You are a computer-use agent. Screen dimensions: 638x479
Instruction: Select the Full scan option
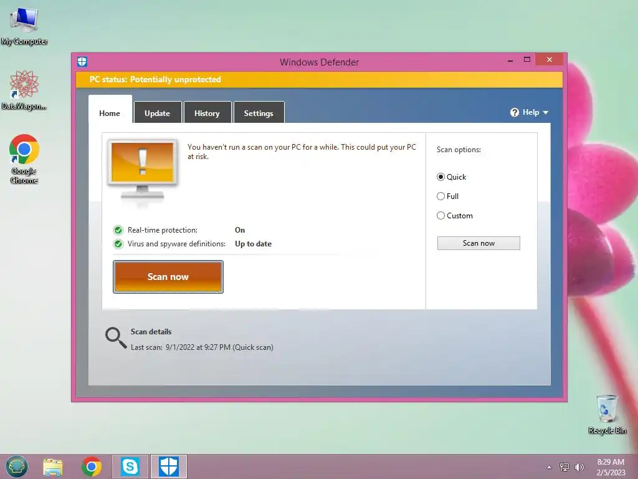pyautogui.click(x=447, y=196)
